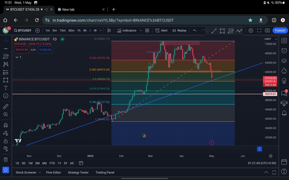Viewport: 289px width, 180px height.
Task: Open the Emoji stickers tool
Action: pyautogui.click(x=6, y=96)
